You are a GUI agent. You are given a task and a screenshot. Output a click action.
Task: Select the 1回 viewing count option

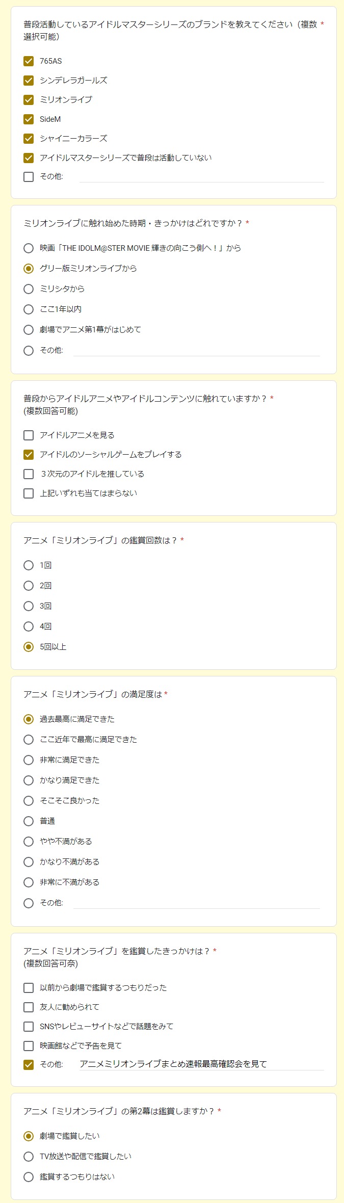pyautogui.click(x=29, y=565)
